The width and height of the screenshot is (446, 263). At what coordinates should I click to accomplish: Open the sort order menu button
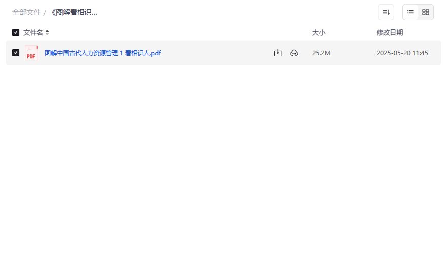[x=386, y=12]
